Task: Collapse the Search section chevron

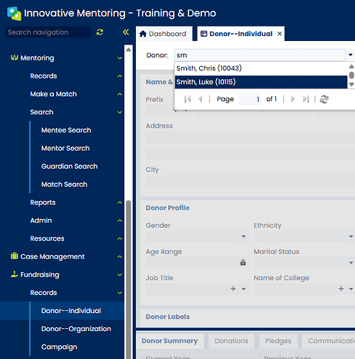Action: 120,112
